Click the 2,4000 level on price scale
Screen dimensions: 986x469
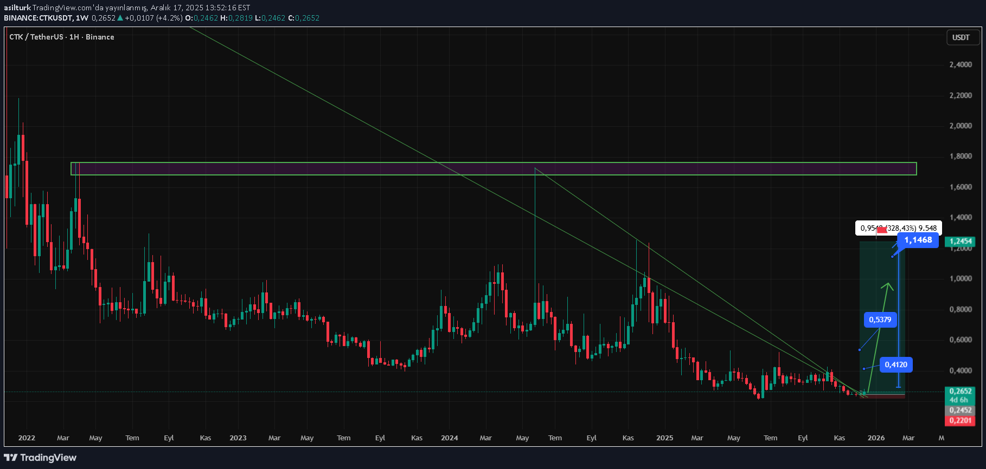(961, 64)
